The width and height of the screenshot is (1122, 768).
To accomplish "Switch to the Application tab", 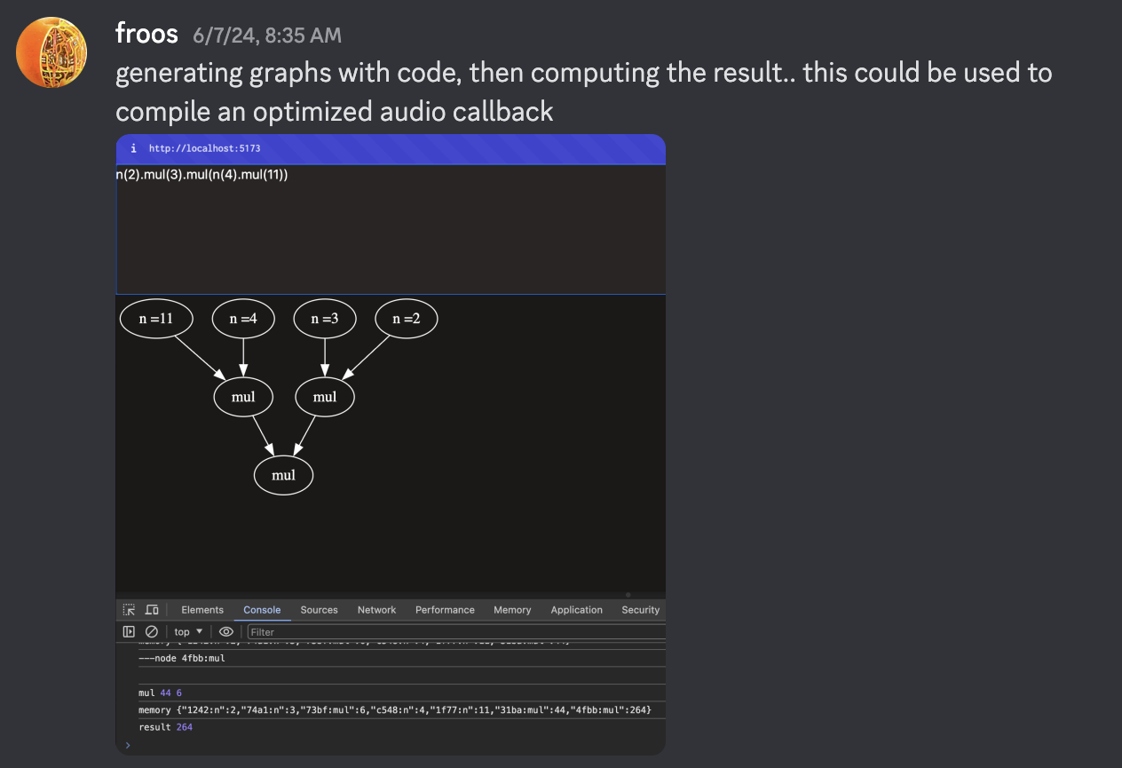I will pyautogui.click(x=576, y=610).
